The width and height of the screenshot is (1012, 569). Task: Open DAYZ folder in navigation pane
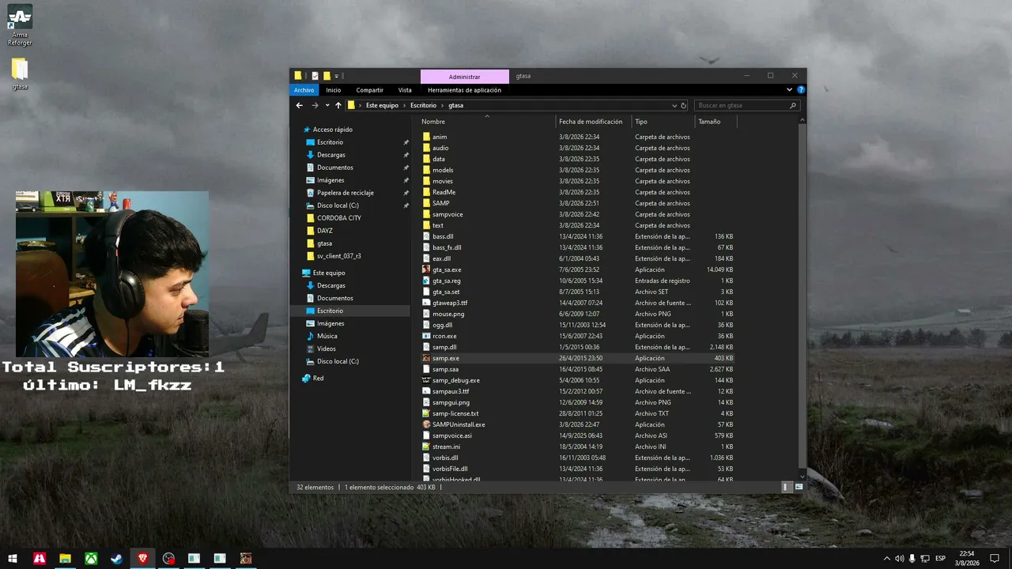tap(325, 231)
